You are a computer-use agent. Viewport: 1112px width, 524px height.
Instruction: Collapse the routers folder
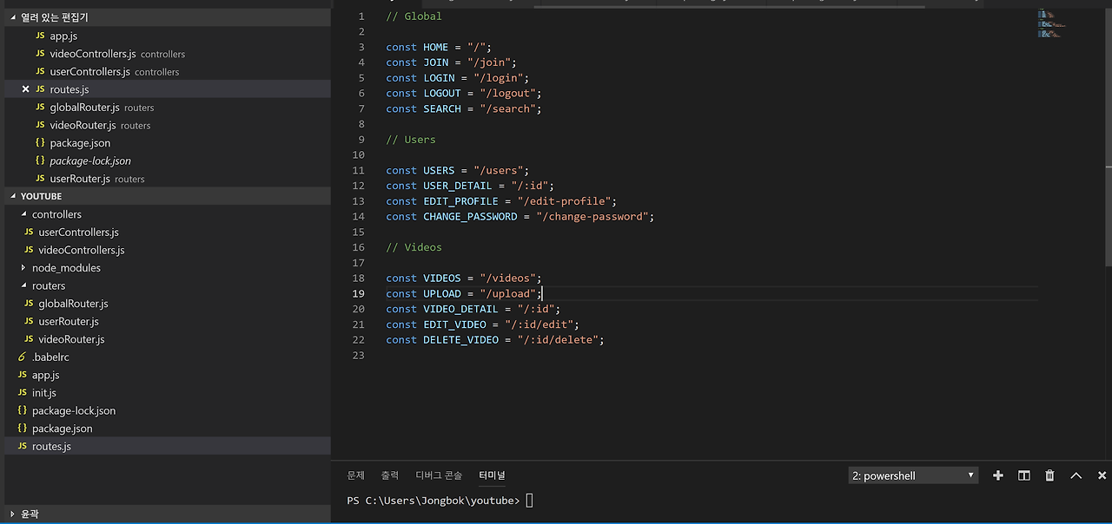168,285
